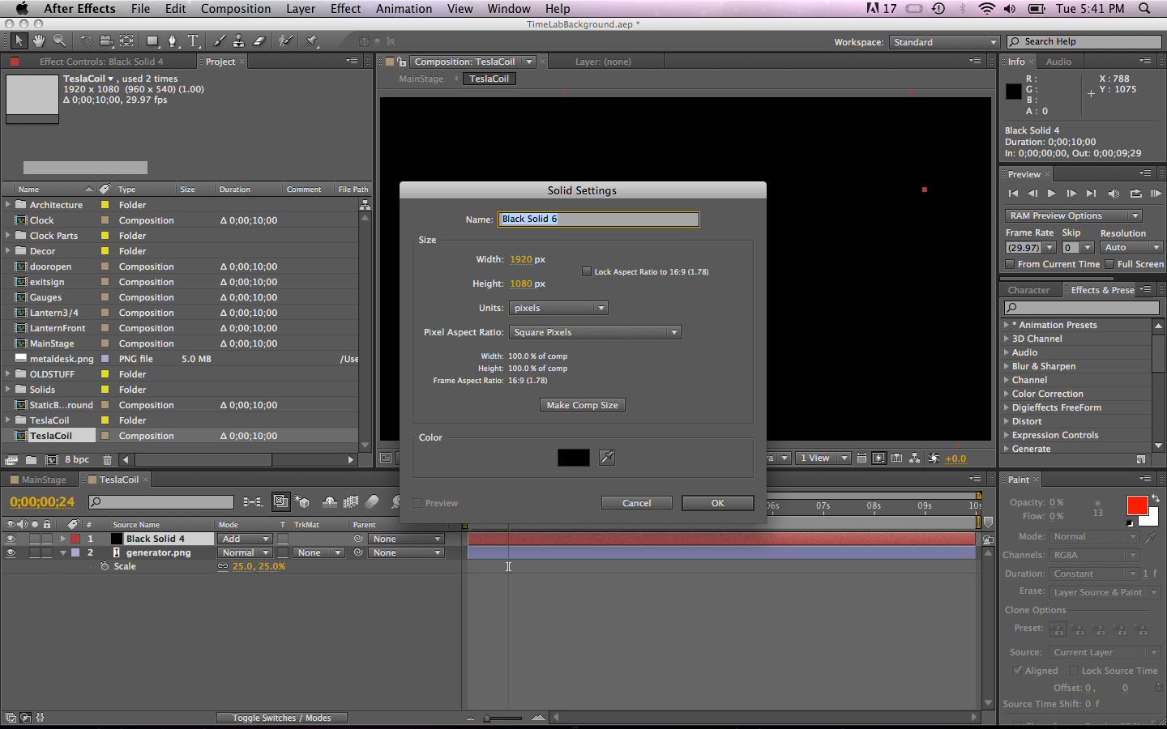This screenshot has width=1167, height=729.
Task: Toggle Frame Blending for the composition
Action: click(x=351, y=502)
